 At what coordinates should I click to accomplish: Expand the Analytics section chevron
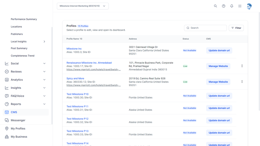pos(44,80)
